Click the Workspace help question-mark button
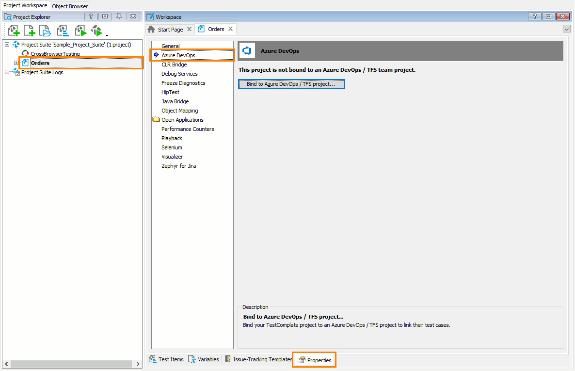 coord(535,16)
